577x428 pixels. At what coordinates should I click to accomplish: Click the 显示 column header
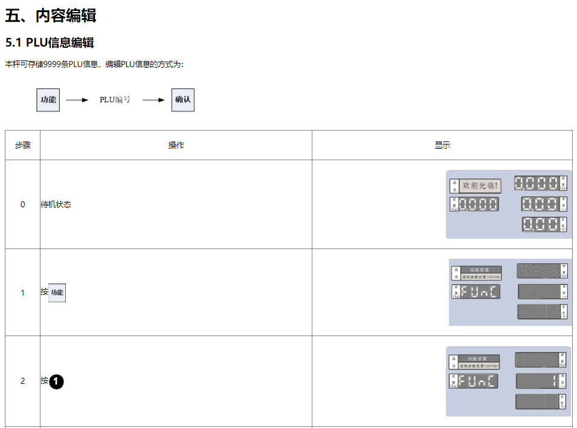click(442, 145)
